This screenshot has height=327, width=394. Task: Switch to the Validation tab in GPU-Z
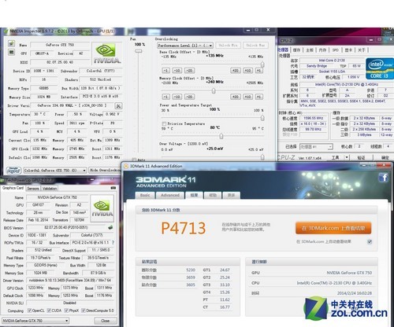tap(50, 189)
